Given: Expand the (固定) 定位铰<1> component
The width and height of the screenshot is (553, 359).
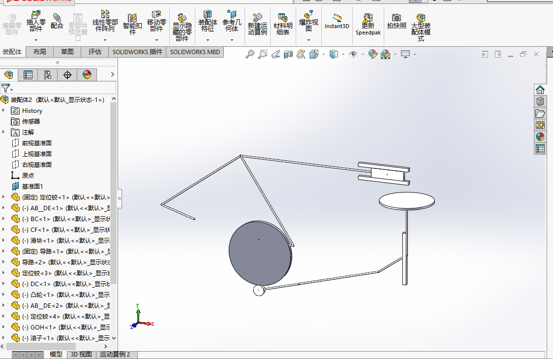Looking at the screenshot, I should pyautogui.click(x=3, y=197).
